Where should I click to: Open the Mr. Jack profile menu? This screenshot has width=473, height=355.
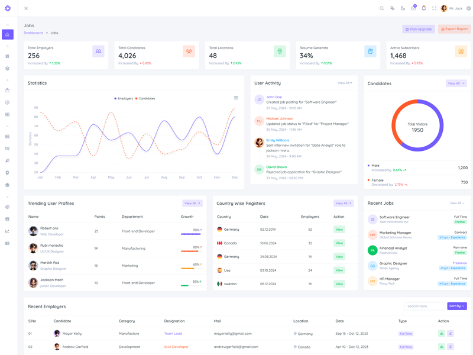pos(452,8)
